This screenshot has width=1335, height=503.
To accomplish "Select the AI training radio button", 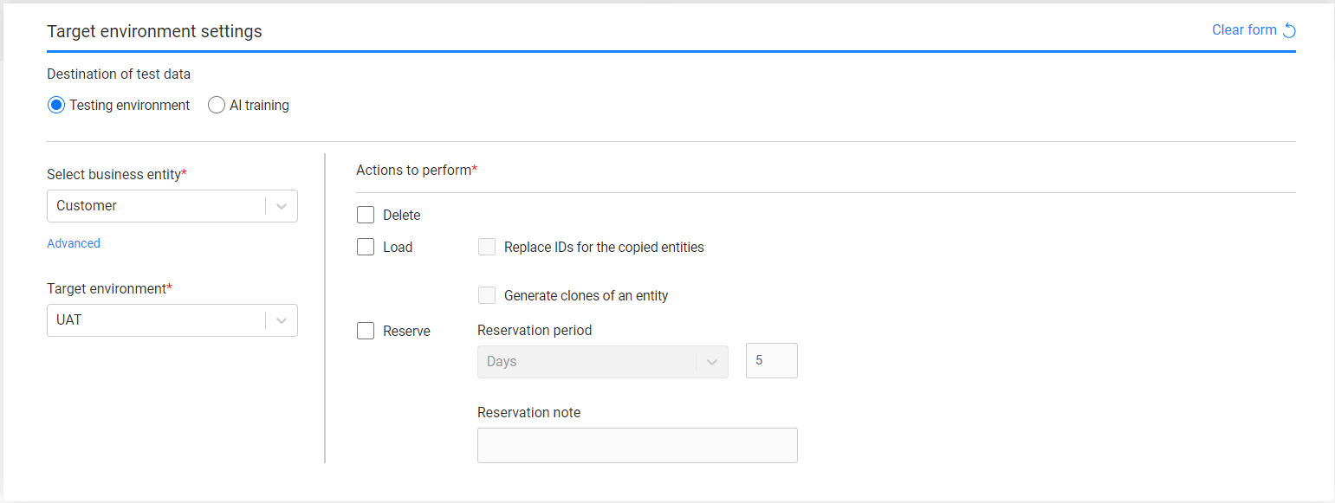I will click(217, 106).
